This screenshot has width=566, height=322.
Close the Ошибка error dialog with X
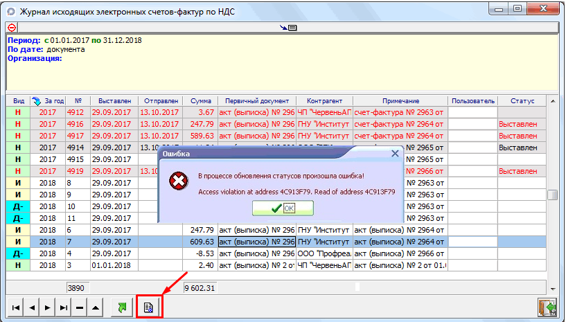395,154
